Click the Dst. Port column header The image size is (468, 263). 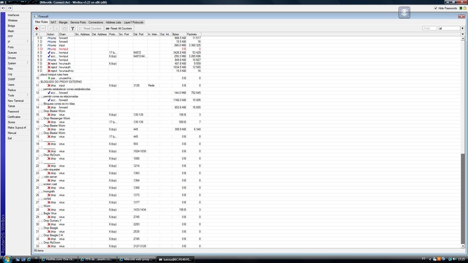140,34
